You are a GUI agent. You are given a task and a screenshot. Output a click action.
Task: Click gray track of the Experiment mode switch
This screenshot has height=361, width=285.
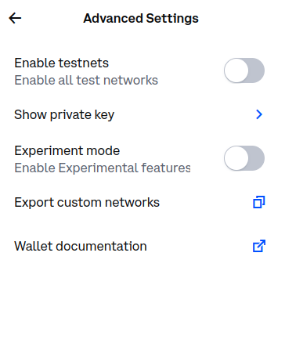pos(256,158)
